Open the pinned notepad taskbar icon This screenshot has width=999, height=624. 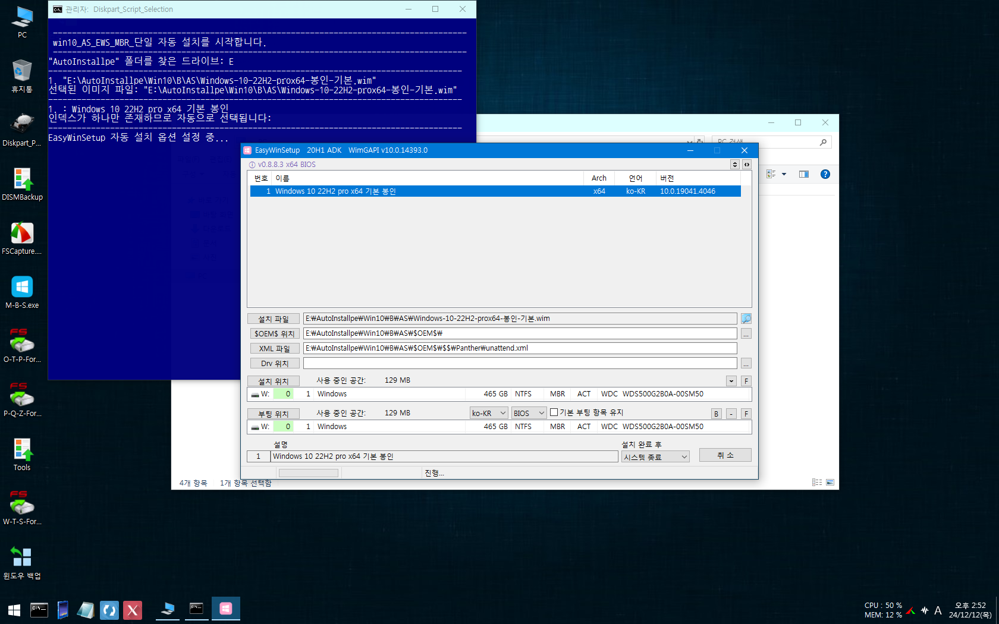click(86, 610)
